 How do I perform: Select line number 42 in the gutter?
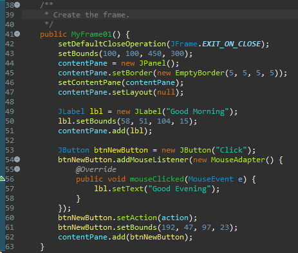coord(10,44)
